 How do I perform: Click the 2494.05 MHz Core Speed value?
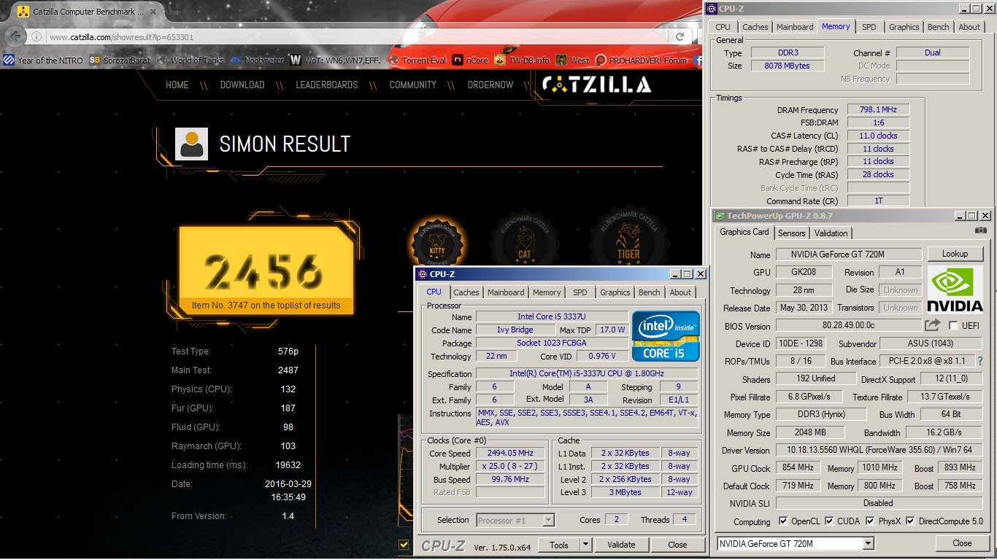tap(512, 453)
